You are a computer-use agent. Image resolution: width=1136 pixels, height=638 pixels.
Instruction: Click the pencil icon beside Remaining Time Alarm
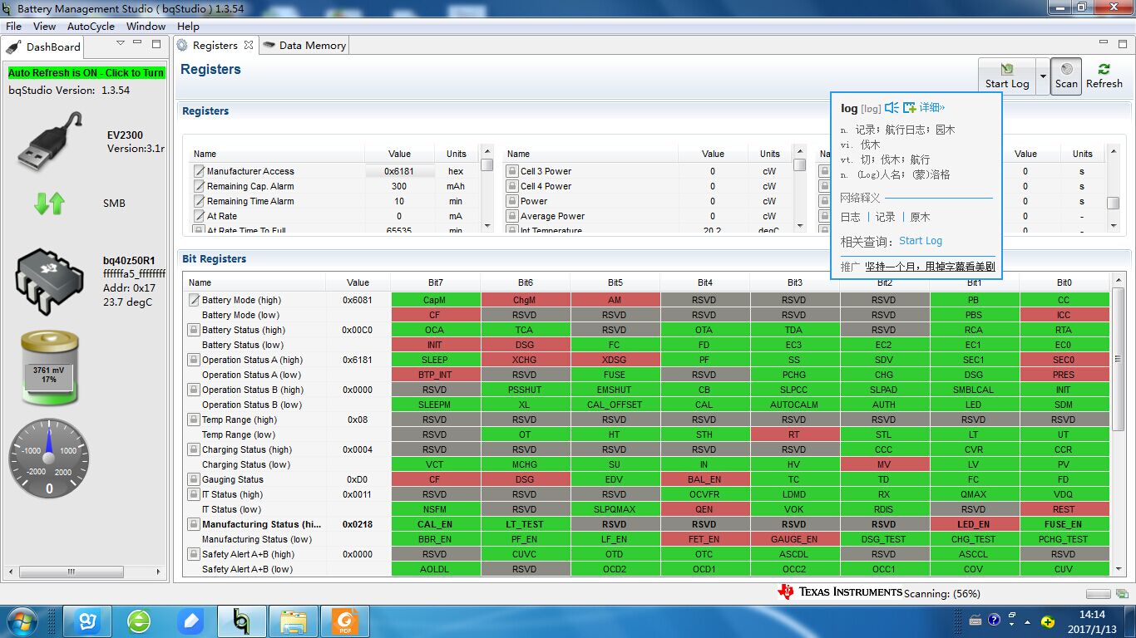(x=199, y=201)
